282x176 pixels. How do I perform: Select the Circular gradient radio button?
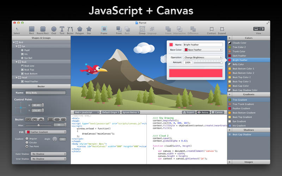click(x=27, y=143)
